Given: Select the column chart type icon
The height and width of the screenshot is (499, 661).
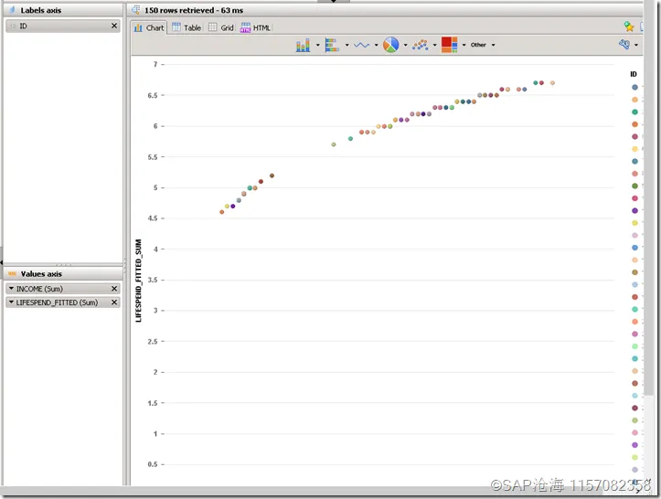Looking at the screenshot, I should click(x=304, y=45).
